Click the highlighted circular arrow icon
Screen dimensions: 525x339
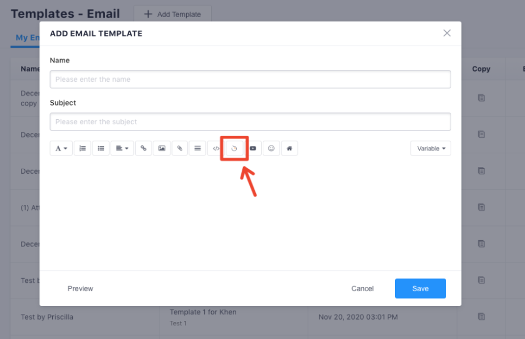click(234, 149)
